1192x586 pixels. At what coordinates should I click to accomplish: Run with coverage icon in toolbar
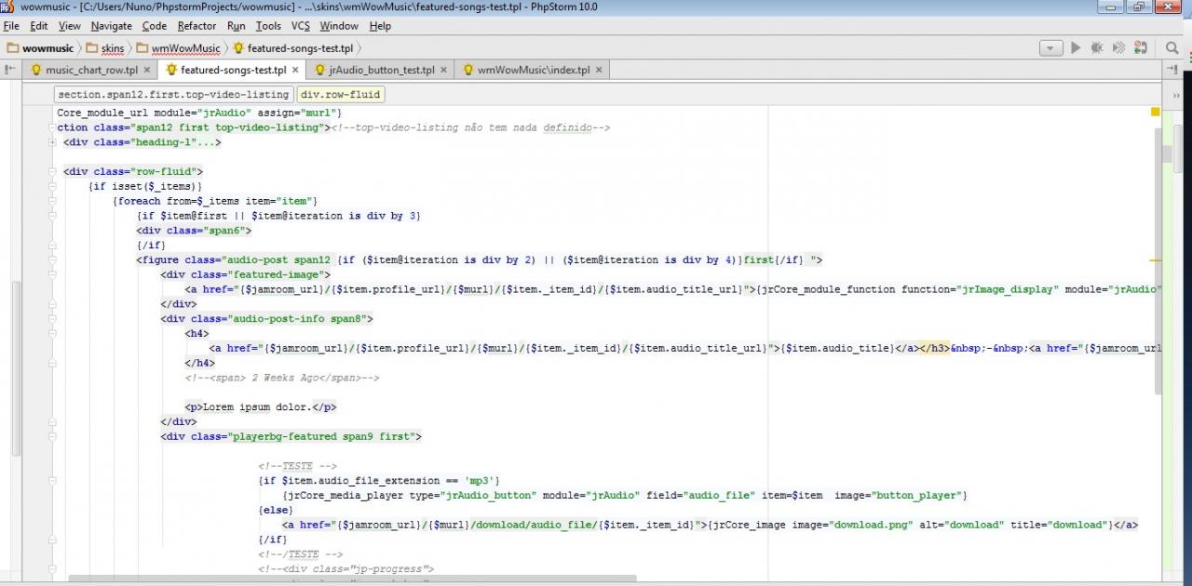click(1118, 47)
